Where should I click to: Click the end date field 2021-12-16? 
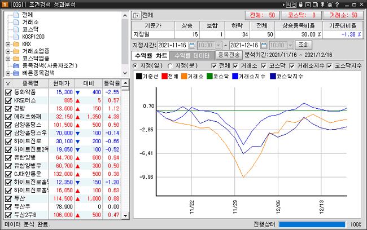(x=245, y=45)
